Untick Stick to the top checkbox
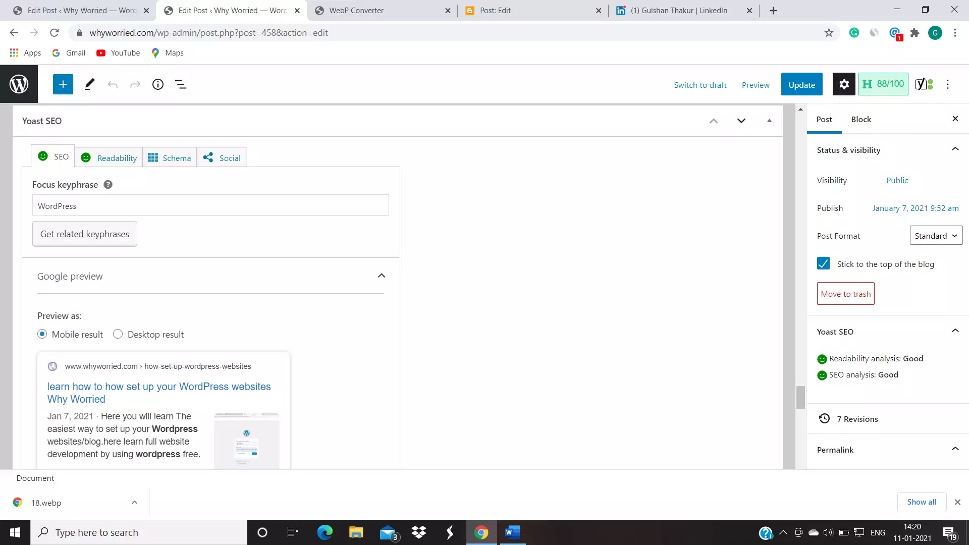This screenshot has width=969, height=545. tap(823, 264)
